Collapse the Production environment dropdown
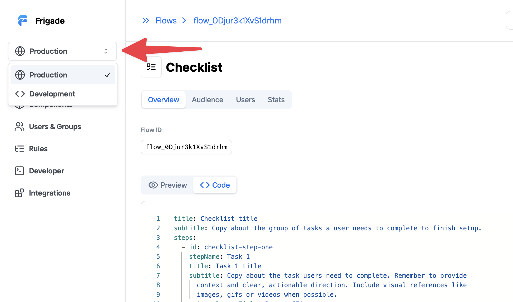 [x=62, y=51]
